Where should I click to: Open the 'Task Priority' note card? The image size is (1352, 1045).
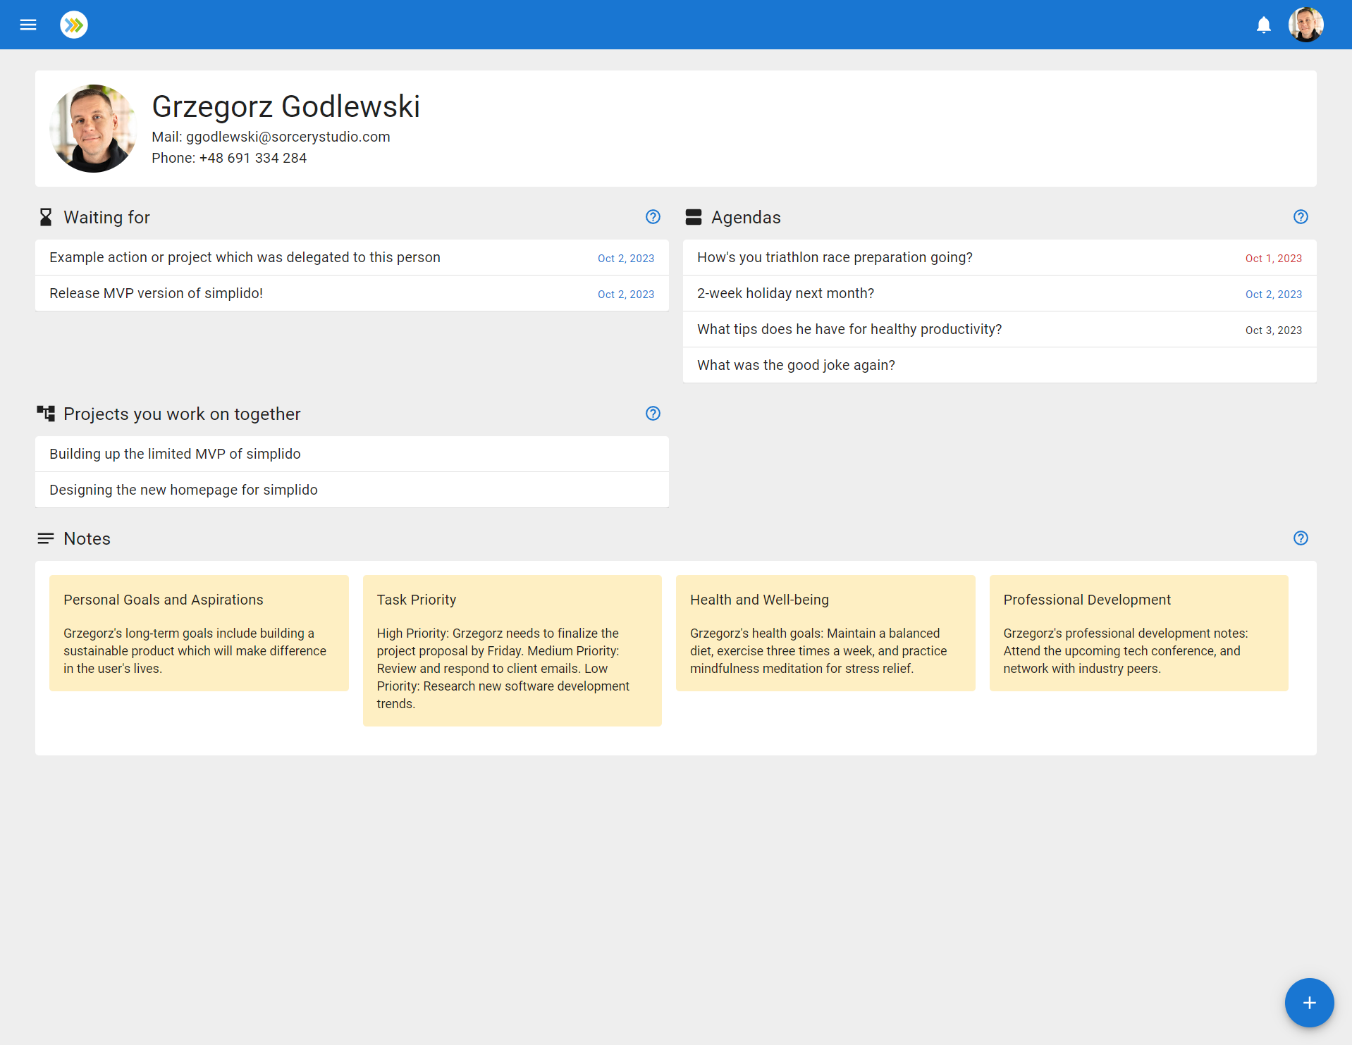512,650
